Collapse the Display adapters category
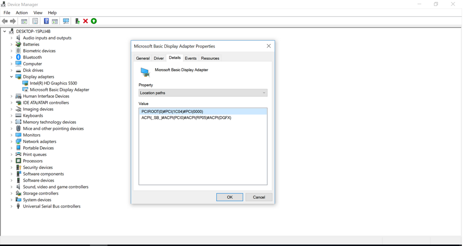 (x=12, y=77)
